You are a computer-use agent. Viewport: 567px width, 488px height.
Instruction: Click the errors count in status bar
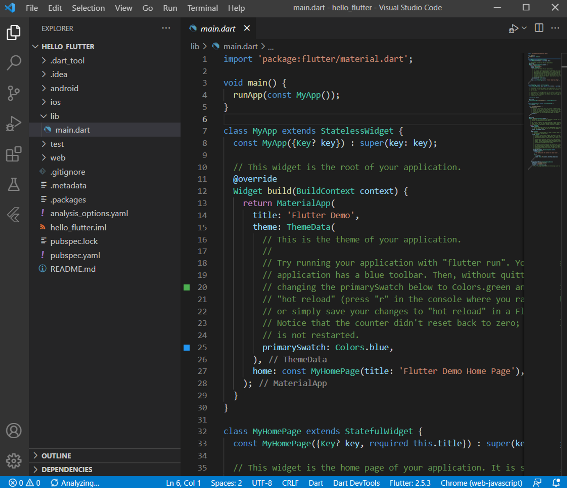pyautogui.click(x=16, y=483)
